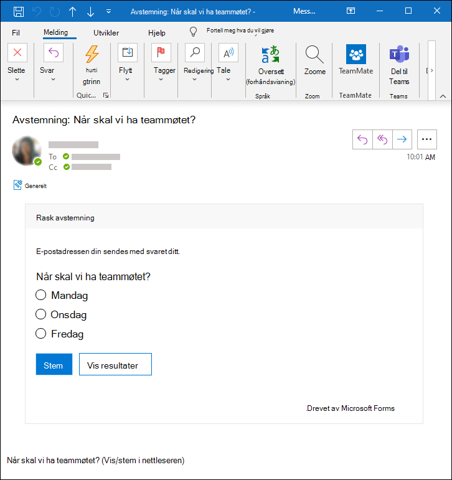
Task: Click the Cc recipient presence indicator
Action: (67, 167)
